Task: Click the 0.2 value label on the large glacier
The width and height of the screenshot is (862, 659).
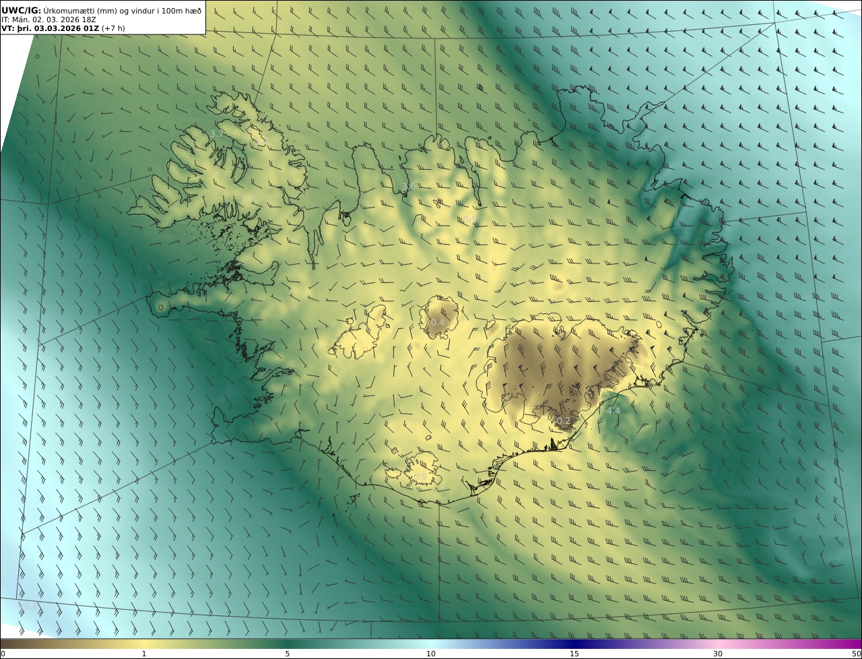Action: pos(564,421)
